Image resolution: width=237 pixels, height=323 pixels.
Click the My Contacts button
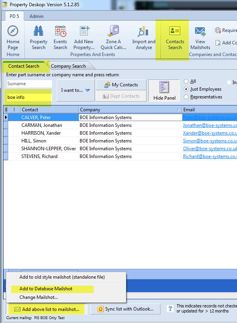click(x=121, y=85)
